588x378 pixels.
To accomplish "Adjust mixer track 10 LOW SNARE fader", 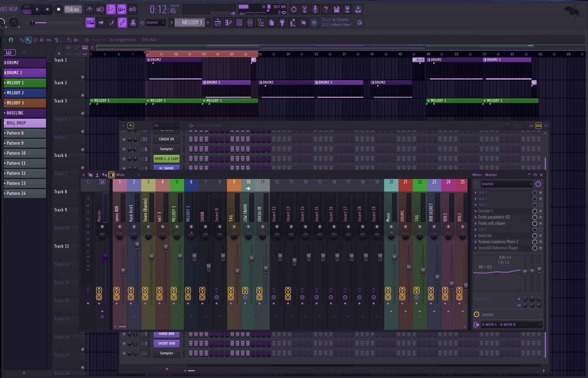I will (251, 259).
